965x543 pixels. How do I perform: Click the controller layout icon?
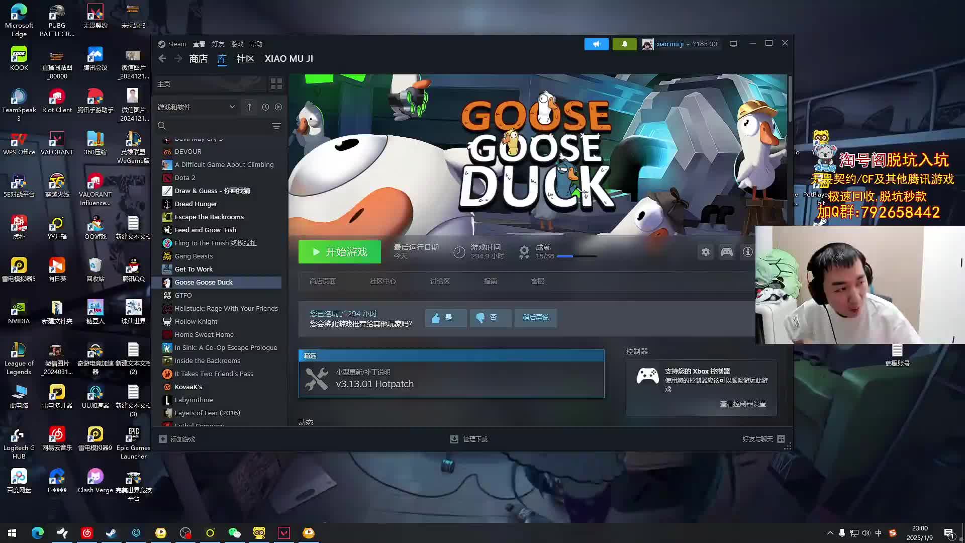(727, 252)
